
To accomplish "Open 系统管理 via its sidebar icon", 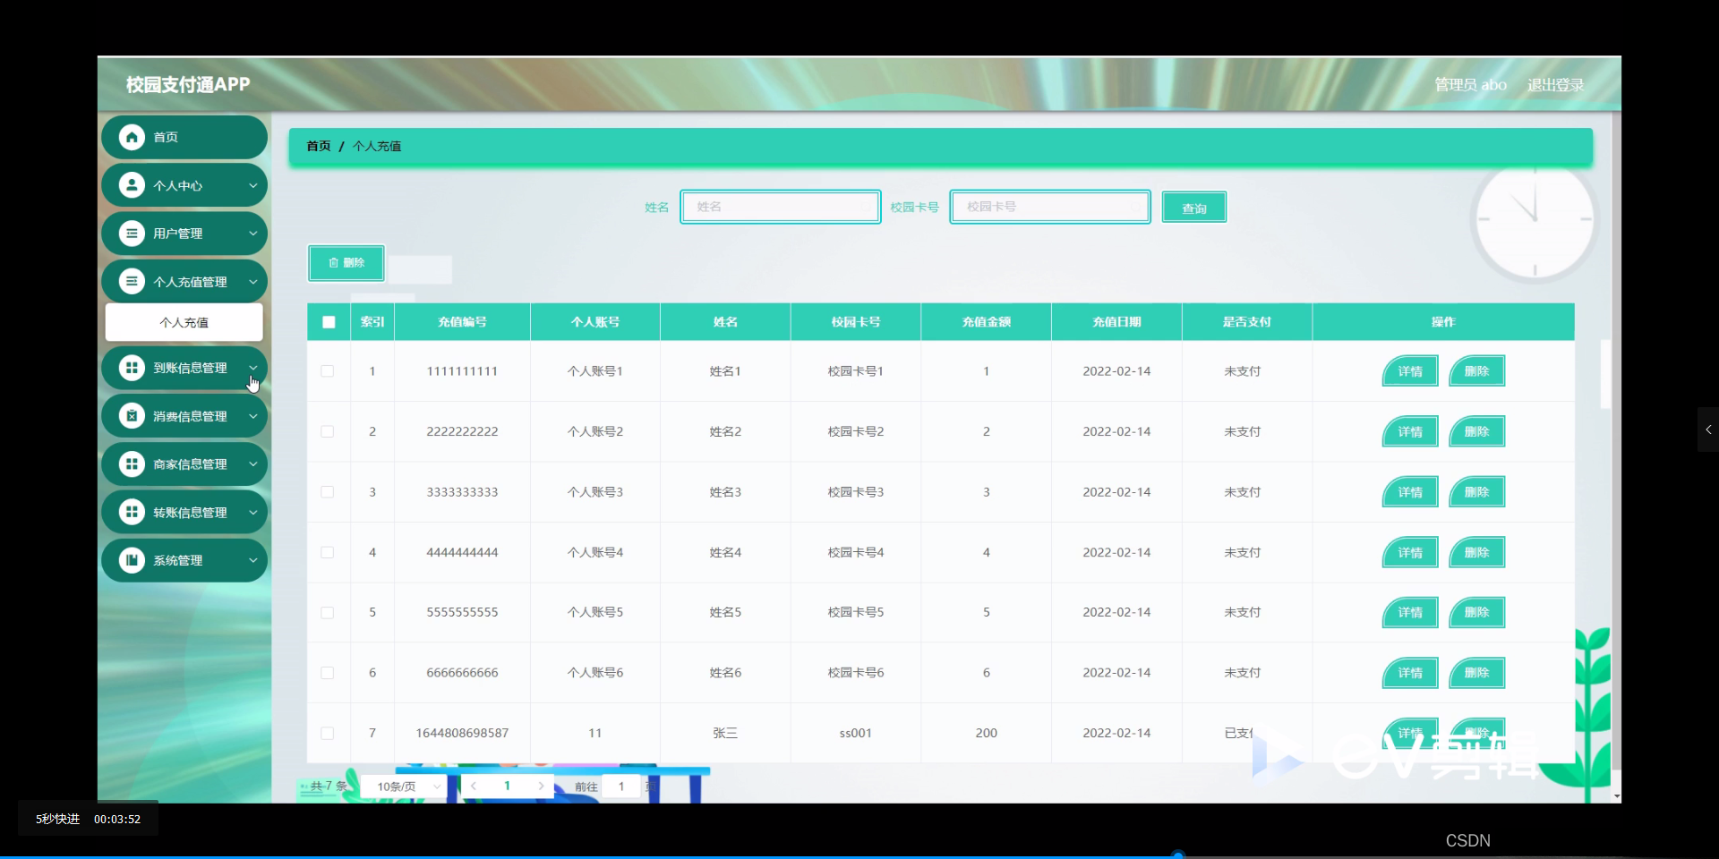I will pyautogui.click(x=131, y=560).
